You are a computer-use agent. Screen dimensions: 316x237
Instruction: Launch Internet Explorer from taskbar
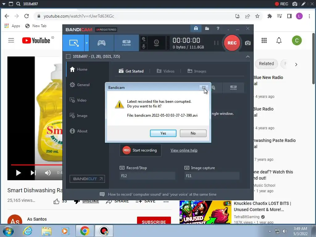pyautogui.click(x=27, y=231)
